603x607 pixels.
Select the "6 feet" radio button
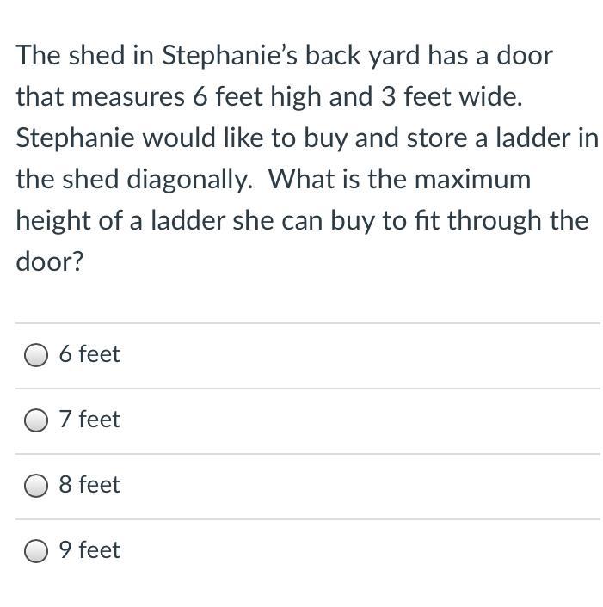[x=36, y=354]
